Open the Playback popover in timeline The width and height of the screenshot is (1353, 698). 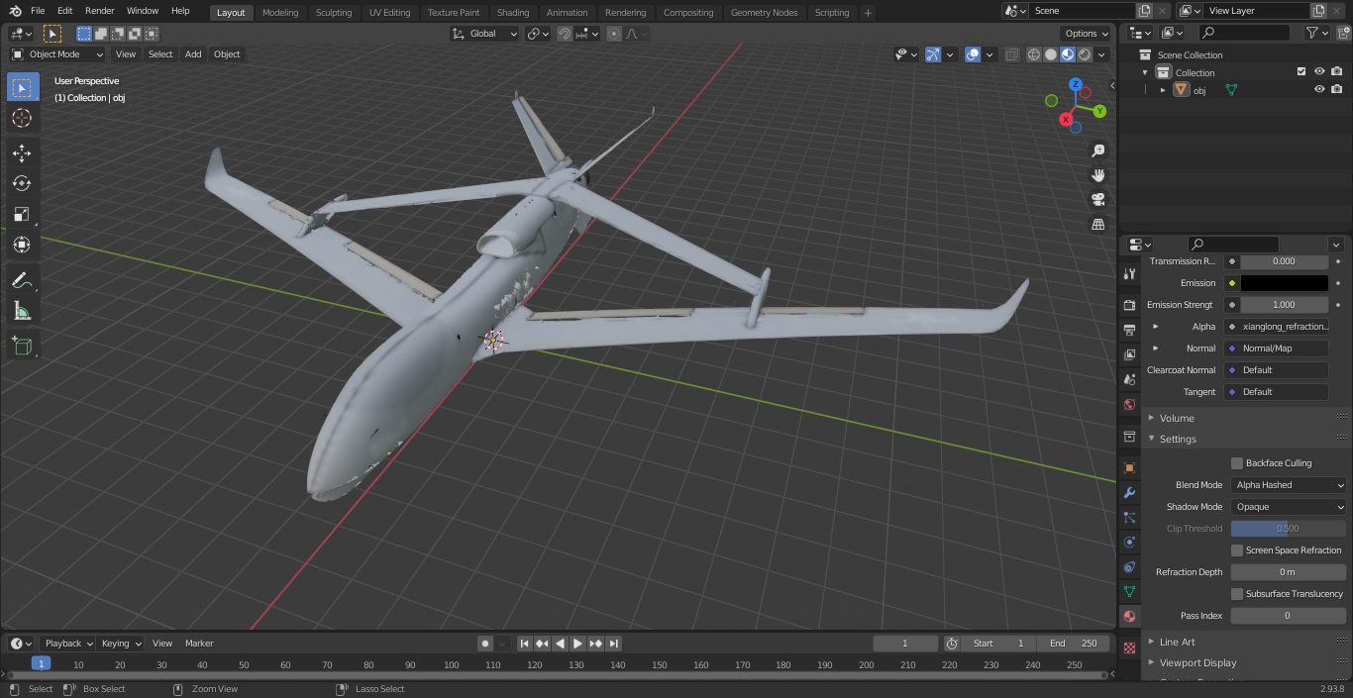(x=68, y=644)
